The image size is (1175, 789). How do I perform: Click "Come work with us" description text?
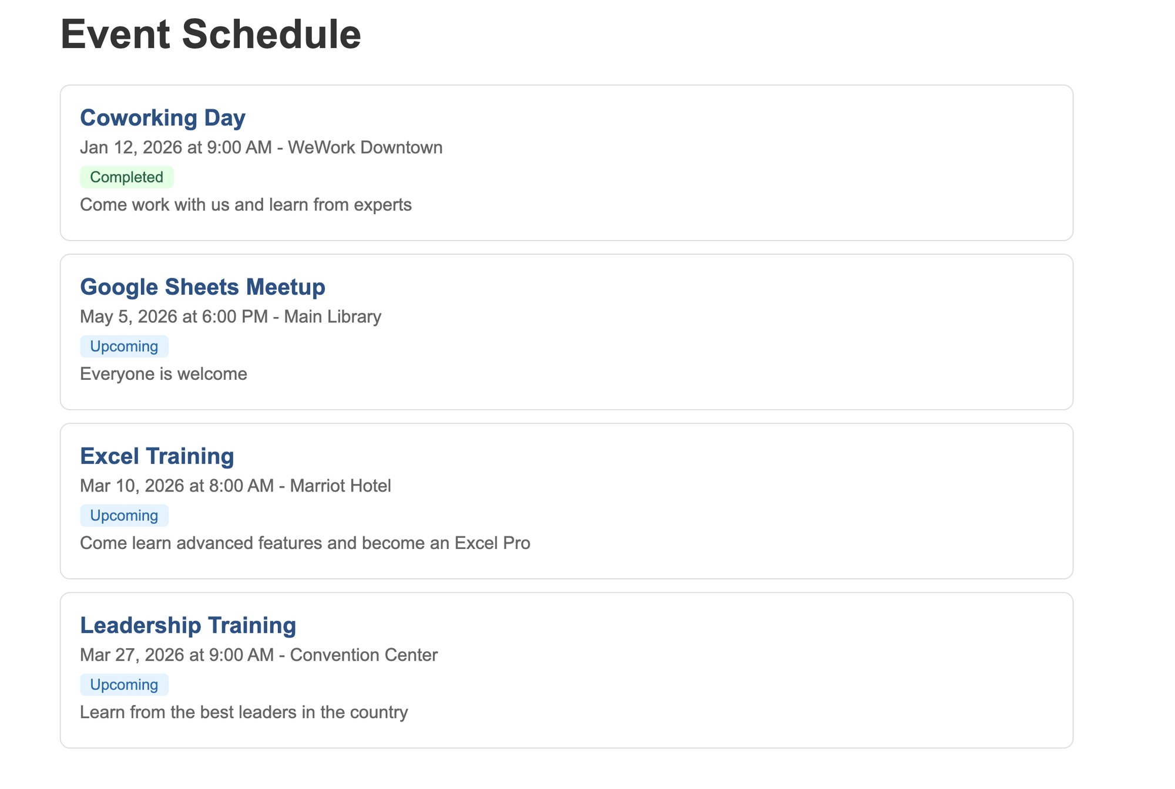tap(246, 205)
